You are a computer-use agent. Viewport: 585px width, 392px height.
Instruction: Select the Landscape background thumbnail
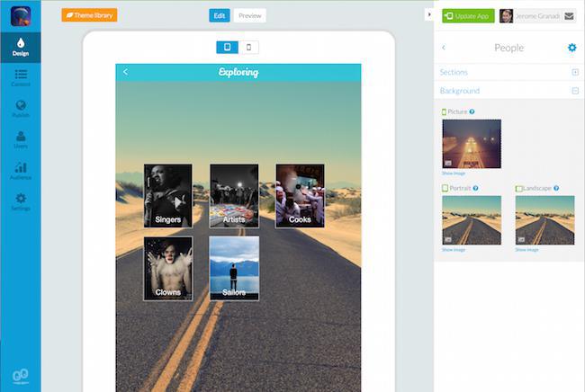[544, 220]
